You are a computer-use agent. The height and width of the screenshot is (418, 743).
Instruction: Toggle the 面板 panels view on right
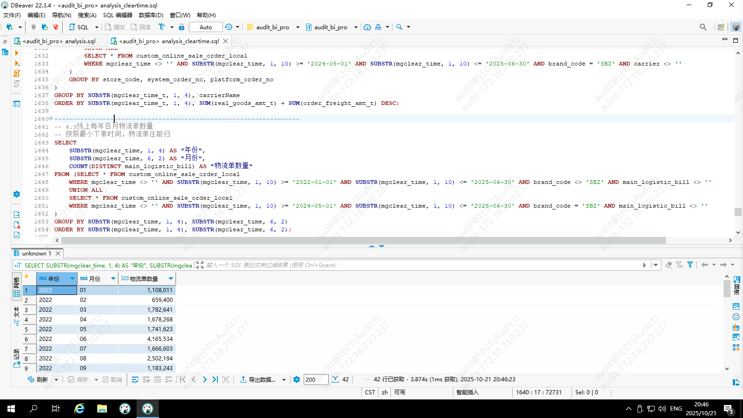point(736,285)
